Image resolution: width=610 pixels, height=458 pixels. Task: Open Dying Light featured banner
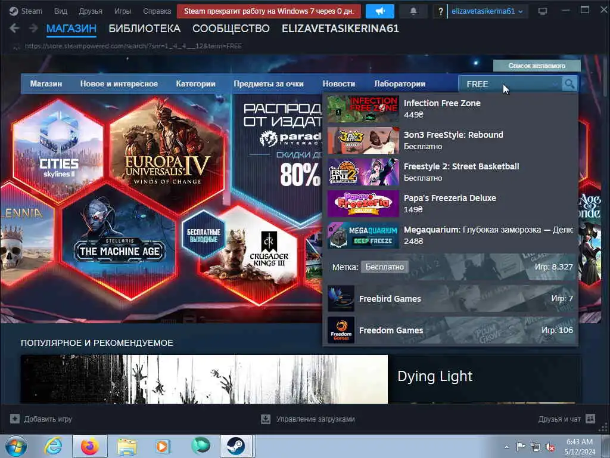(x=301, y=379)
